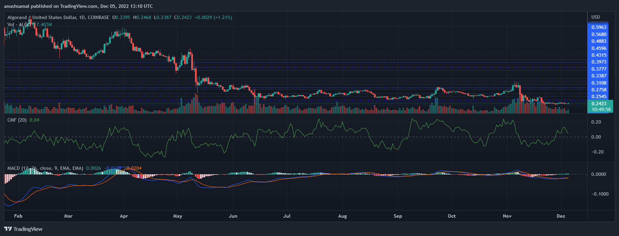Select the 0.3108 price level label

pos(599,83)
